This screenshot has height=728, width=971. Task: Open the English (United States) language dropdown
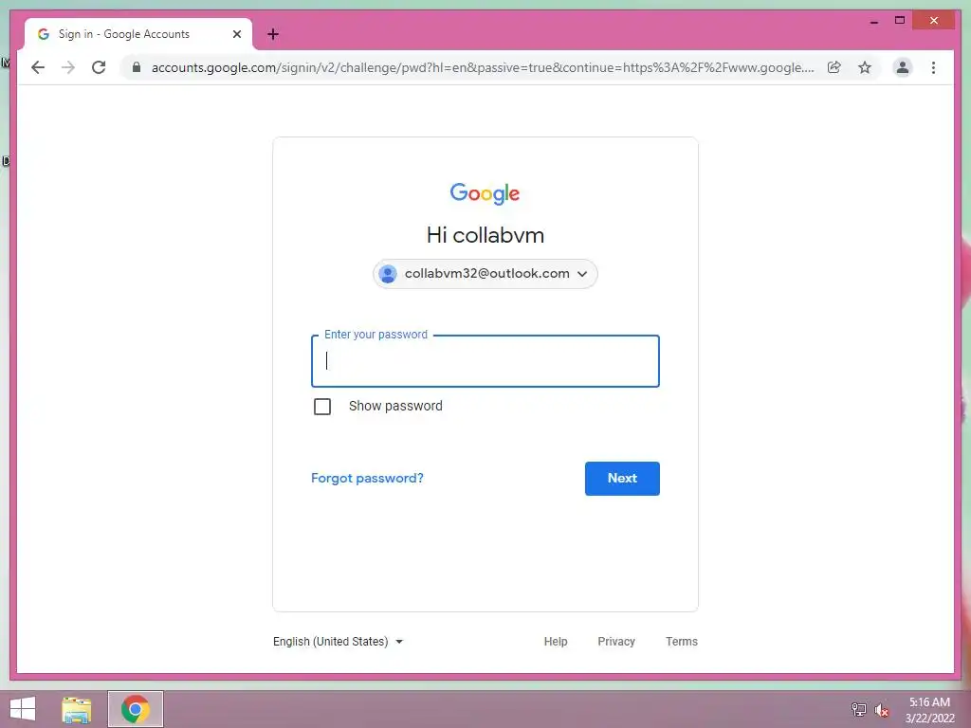339,642
